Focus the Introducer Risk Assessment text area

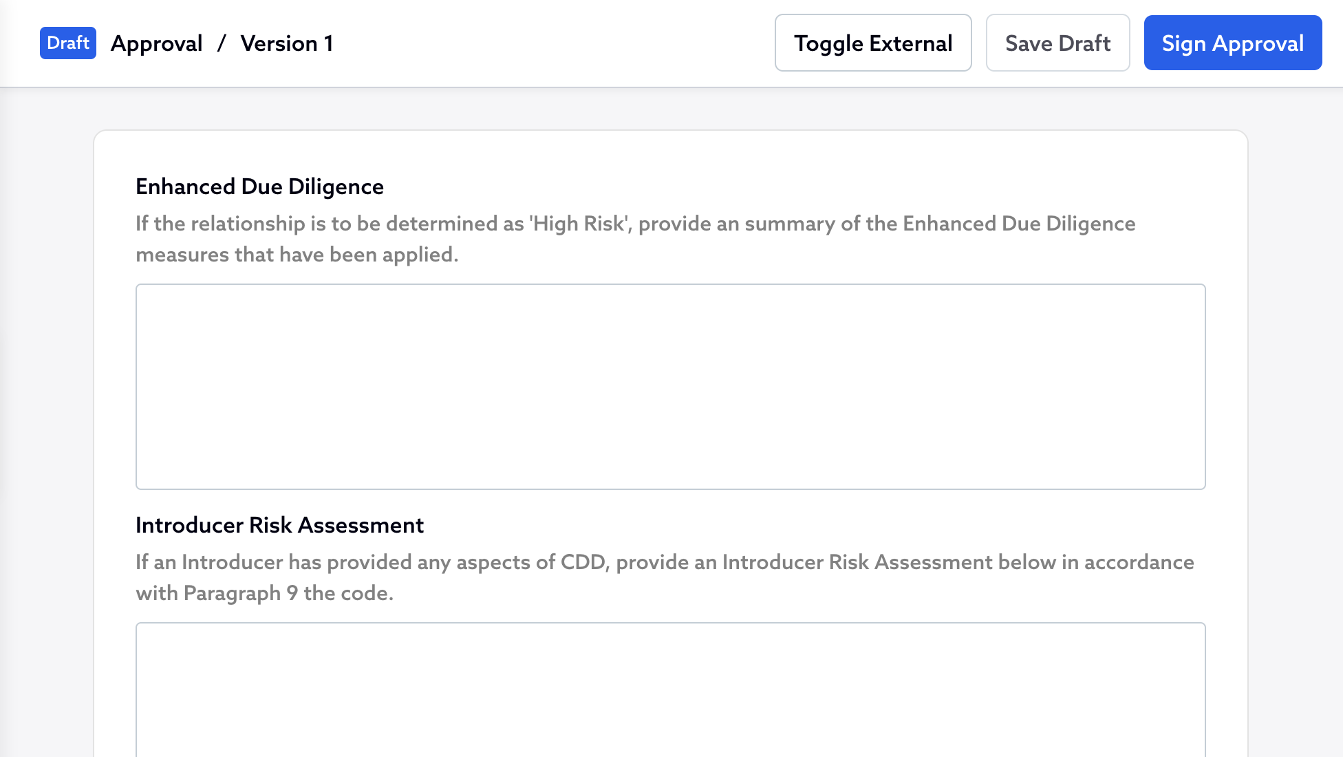(x=670, y=688)
